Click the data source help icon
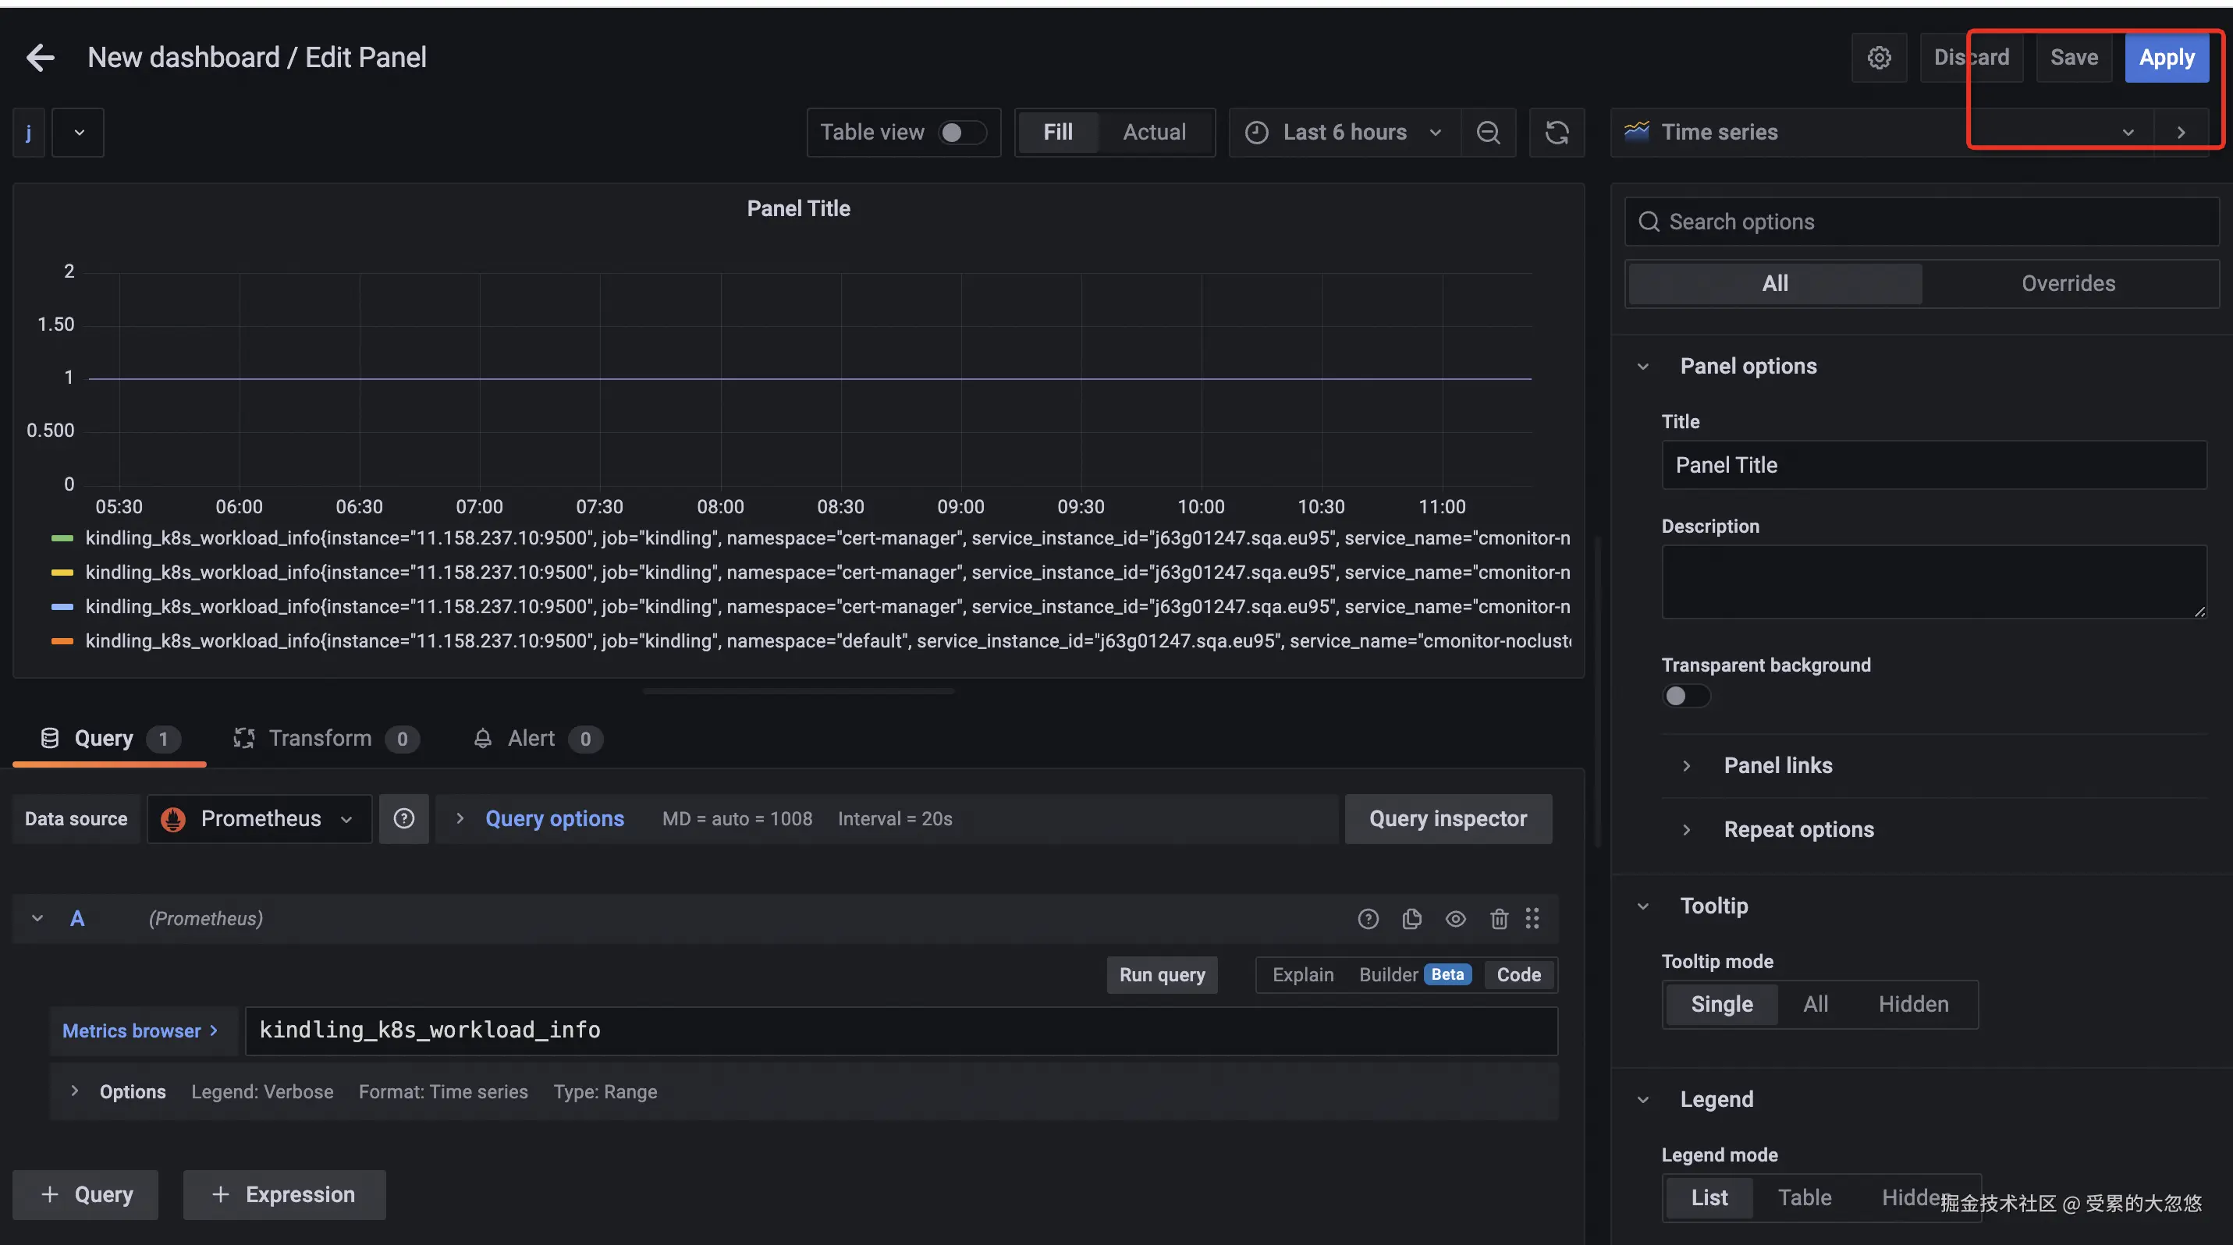The width and height of the screenshot is (2233, 1245). (404, 819)
